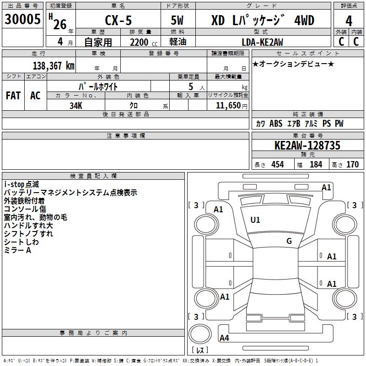Viewport: 366px width, 366px height.
Task: Click the PW equipment entry
Action: click(x=339, y=124)
